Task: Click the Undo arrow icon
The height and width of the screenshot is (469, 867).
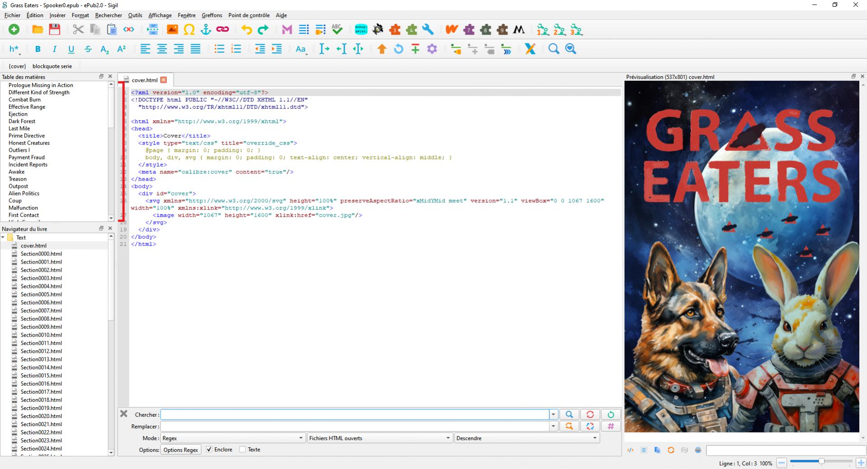Action: [246, 30]
